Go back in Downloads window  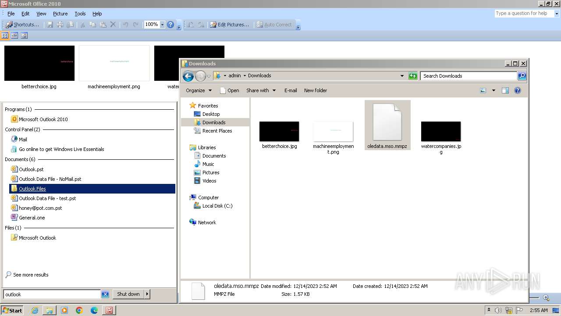click(188, 76)
